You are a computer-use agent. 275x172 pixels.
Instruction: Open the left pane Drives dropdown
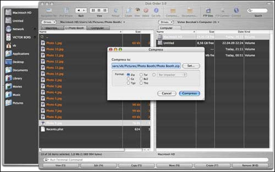[49, 22]
